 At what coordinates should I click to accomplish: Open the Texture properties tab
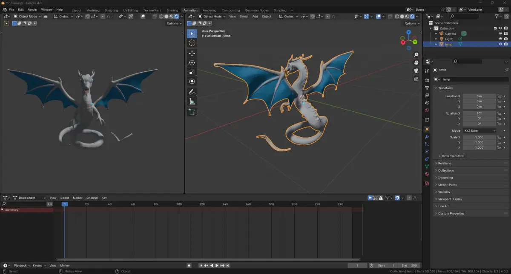point(427,183)
